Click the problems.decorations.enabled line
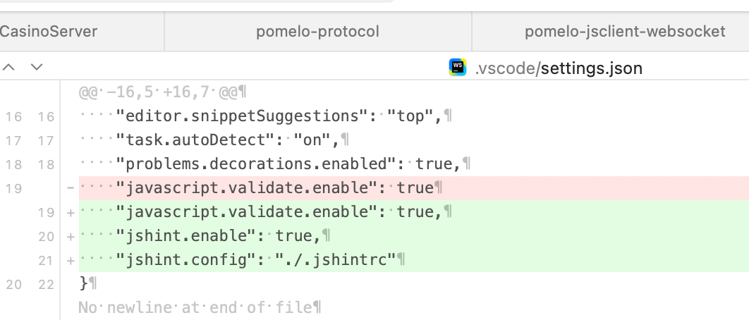This screenshot has height=320, width=749. click(289, 164)
